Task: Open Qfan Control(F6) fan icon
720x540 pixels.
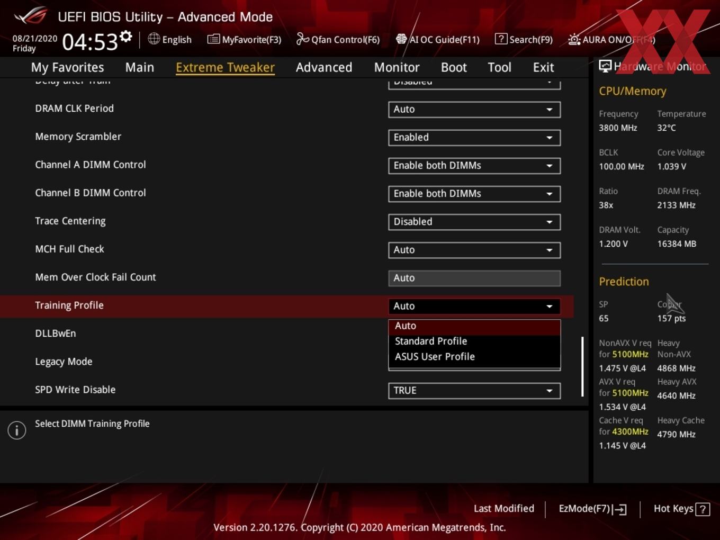Action: coord(302,39)
